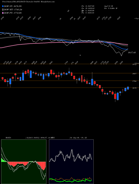139x184 pixels.
Task: Click the tall blue candle near the lowest price
Action: [118, 96]
